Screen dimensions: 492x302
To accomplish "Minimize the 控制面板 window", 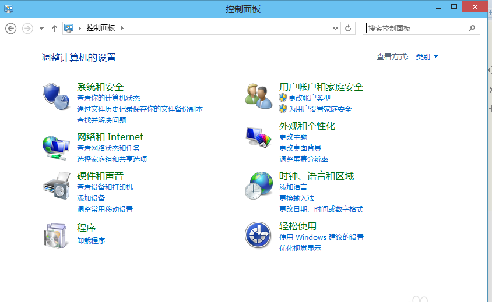I will 438,7.
